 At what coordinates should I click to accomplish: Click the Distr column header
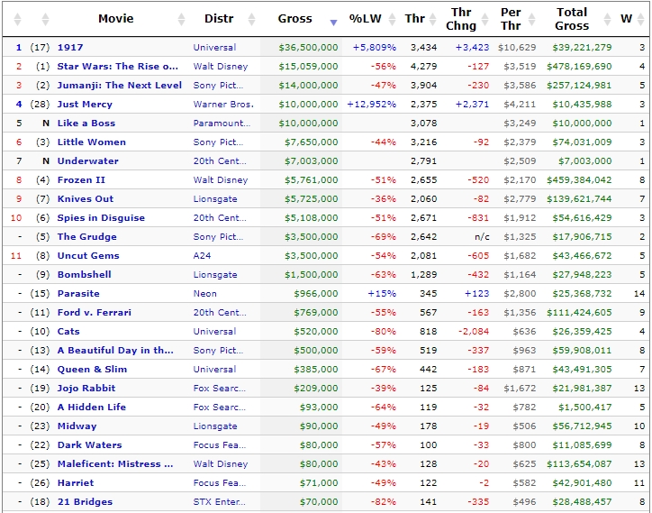coord(219,19)
